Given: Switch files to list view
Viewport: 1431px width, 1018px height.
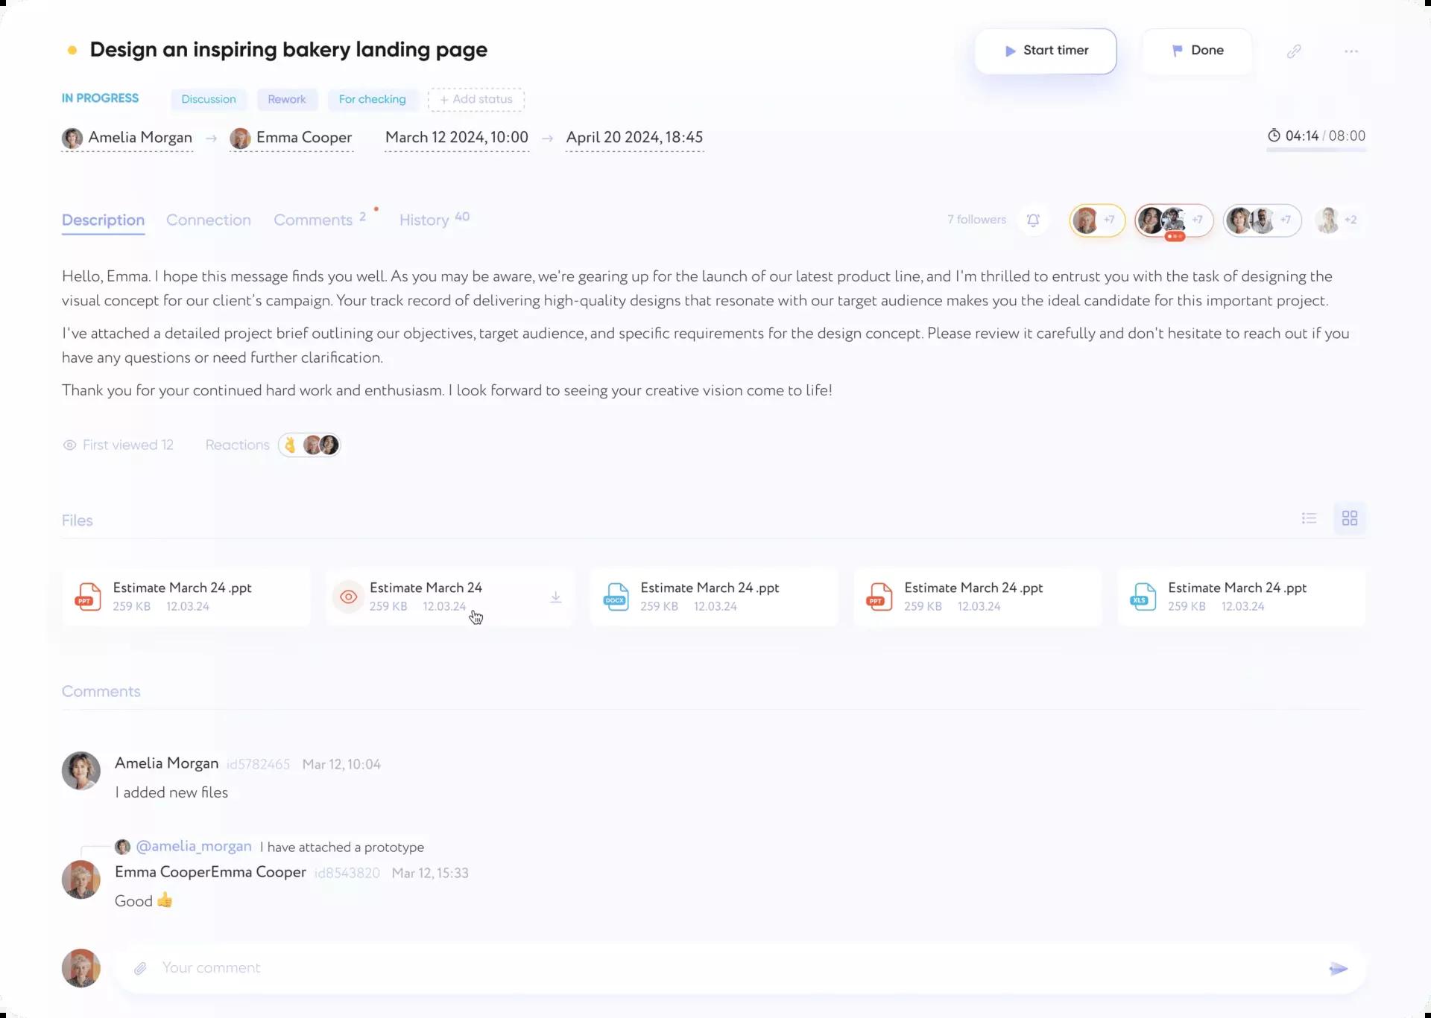Looking at the screenshot, I should coord(1309,518).
